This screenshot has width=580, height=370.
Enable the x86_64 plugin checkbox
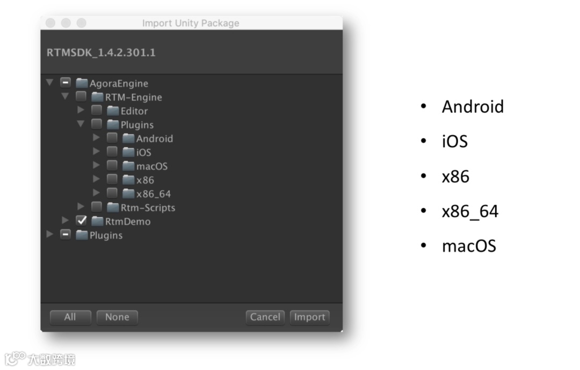(112, 193)
